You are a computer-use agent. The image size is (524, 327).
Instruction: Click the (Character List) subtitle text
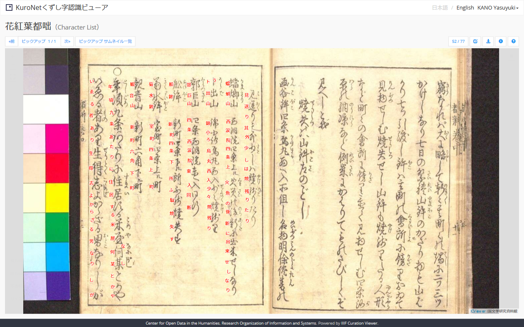click(x=77, y=27)
